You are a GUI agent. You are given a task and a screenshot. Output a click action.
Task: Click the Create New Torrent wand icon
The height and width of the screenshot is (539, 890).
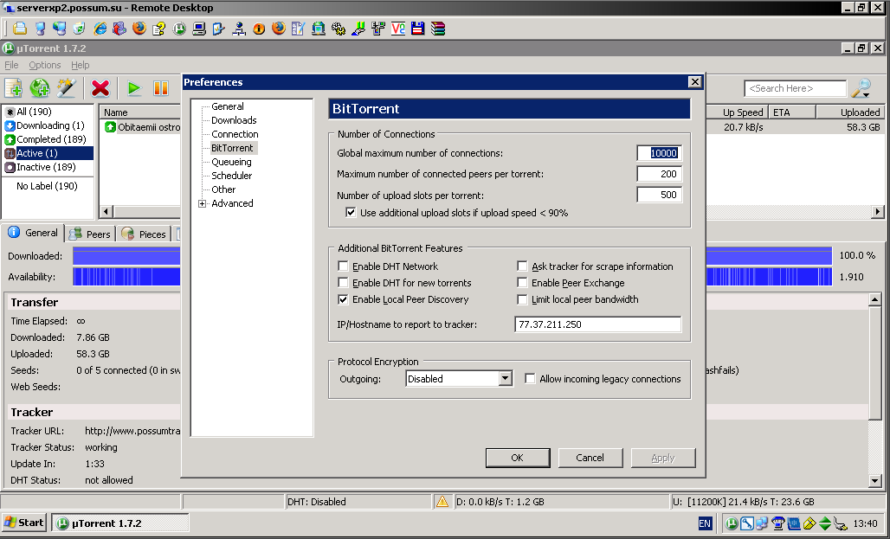pyautogui.click(x=66, y=88)
